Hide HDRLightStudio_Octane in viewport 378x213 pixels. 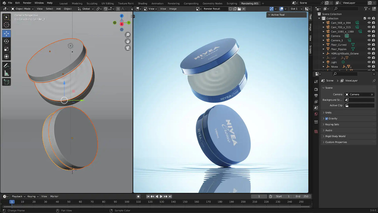369,54
